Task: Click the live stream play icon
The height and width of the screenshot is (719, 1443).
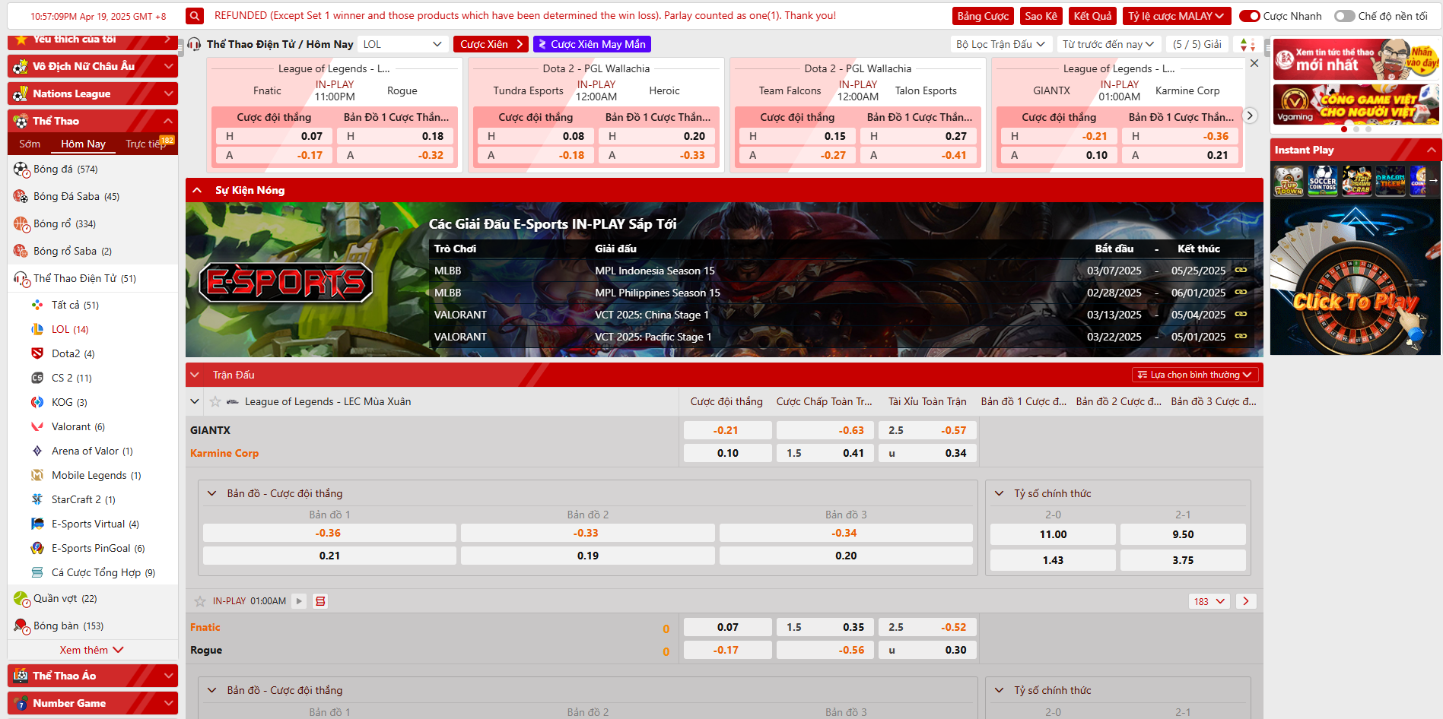Action: point(299,601)
